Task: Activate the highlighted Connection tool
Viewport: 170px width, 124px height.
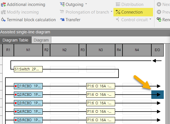Action: 133,12
